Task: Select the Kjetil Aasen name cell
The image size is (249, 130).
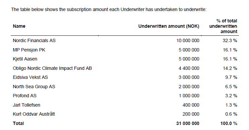Action: coord(25,59)
